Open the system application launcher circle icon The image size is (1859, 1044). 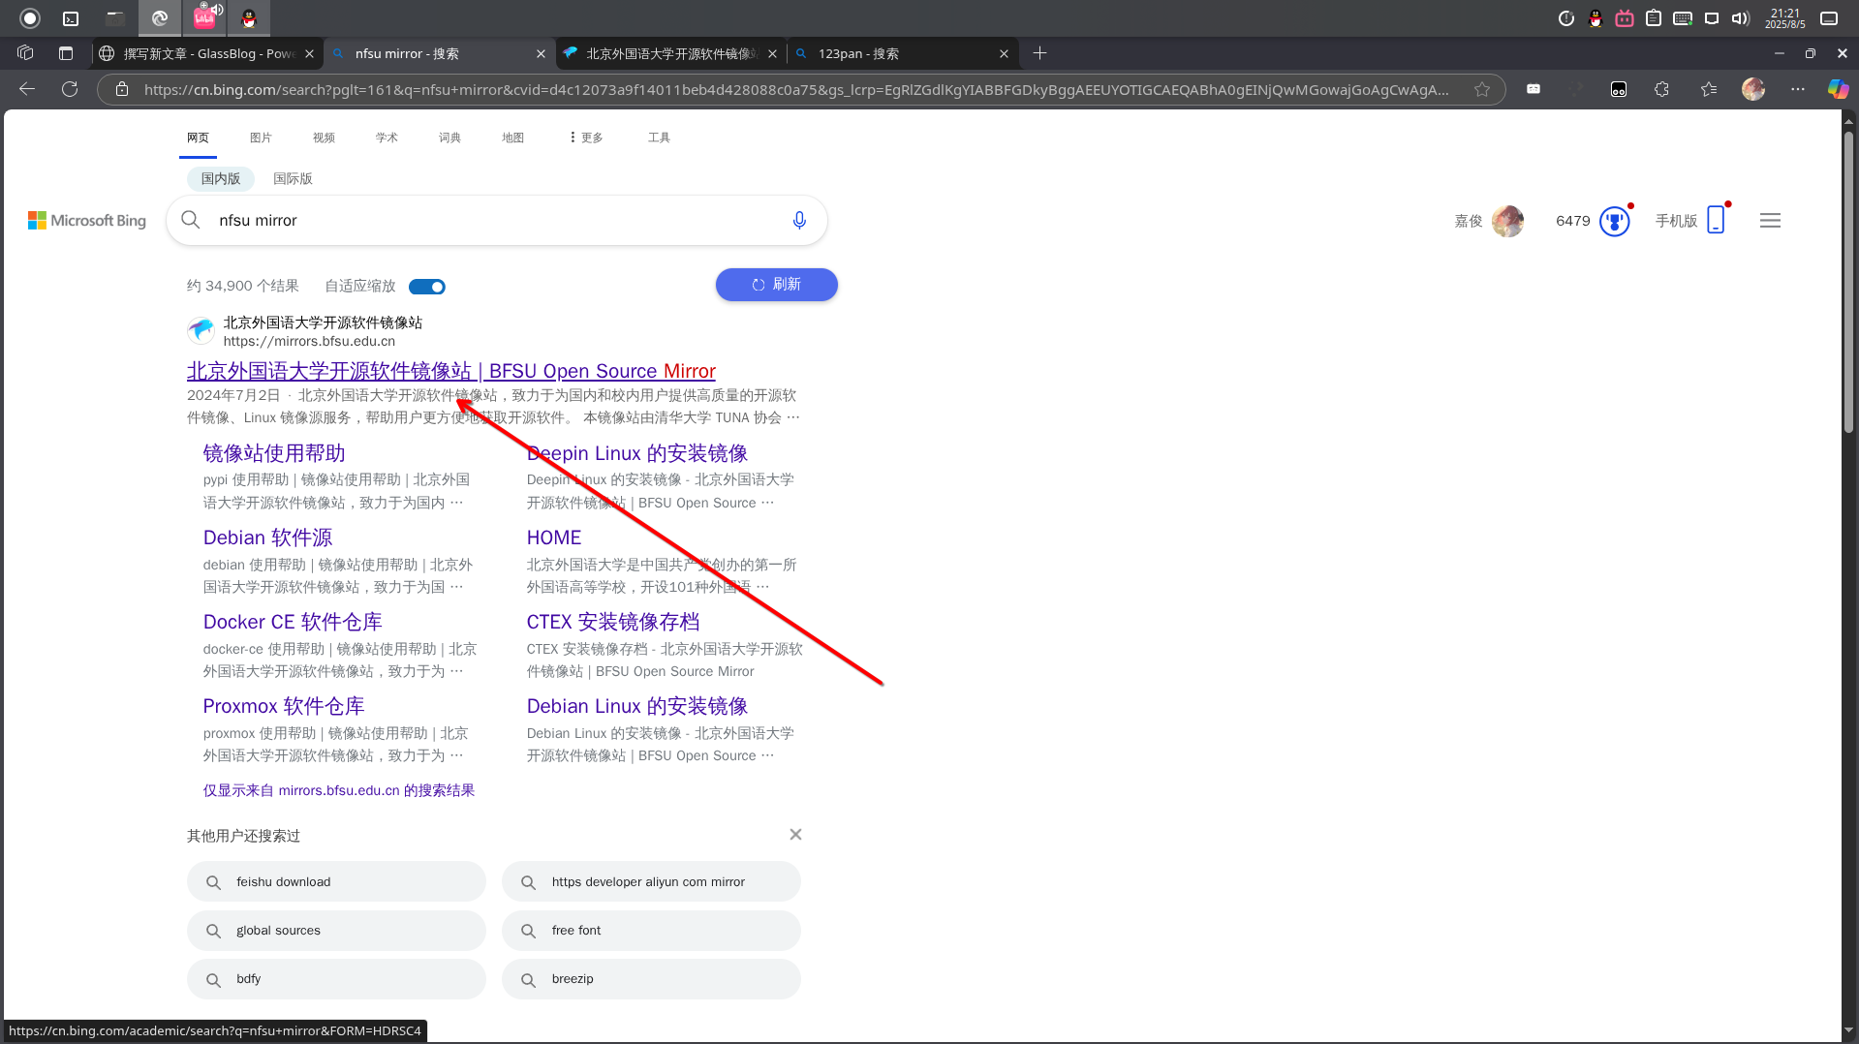click(x=30, y=18)
